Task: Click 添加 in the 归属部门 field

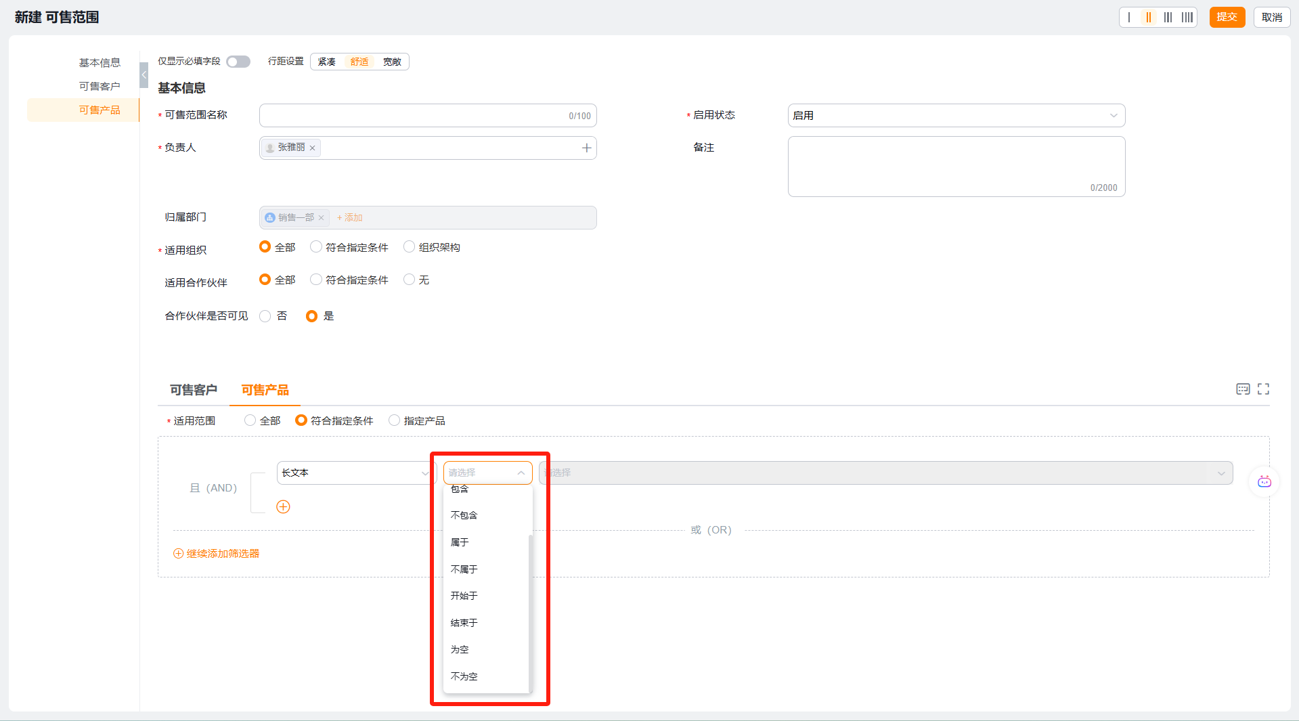Action: tap(350, 218)
